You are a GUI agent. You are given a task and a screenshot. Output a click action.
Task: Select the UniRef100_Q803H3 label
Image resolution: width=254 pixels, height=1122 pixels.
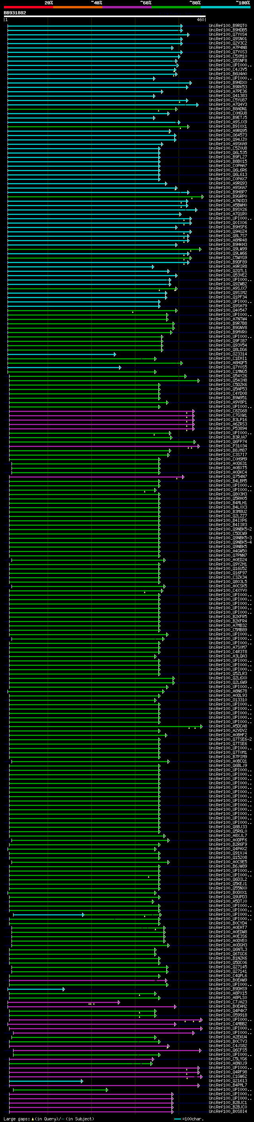228,494
